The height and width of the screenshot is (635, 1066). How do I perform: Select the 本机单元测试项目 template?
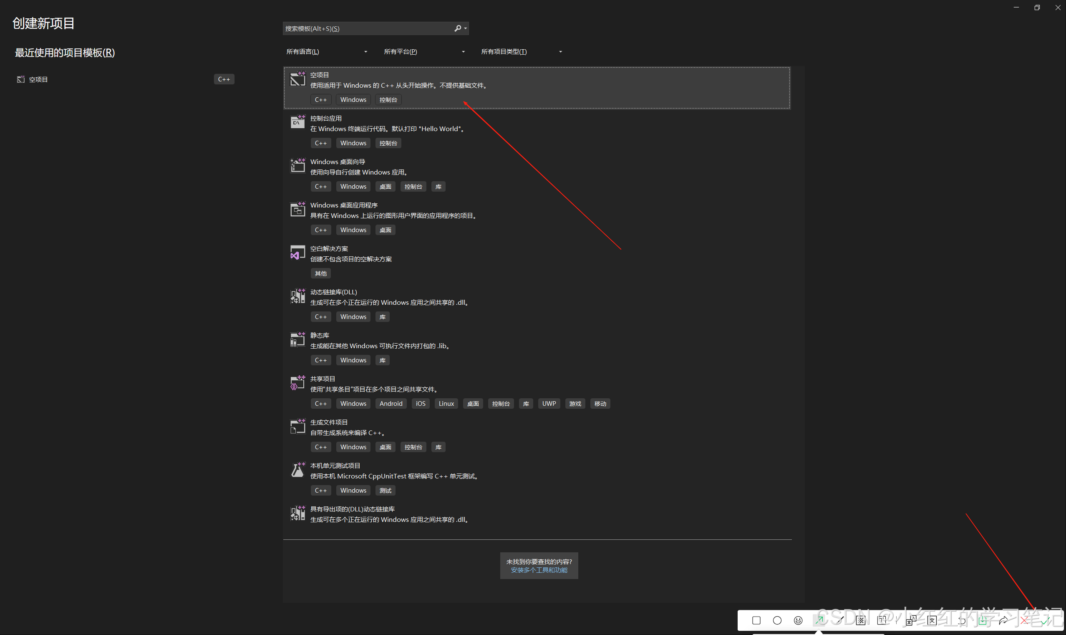tap(335, 465)
